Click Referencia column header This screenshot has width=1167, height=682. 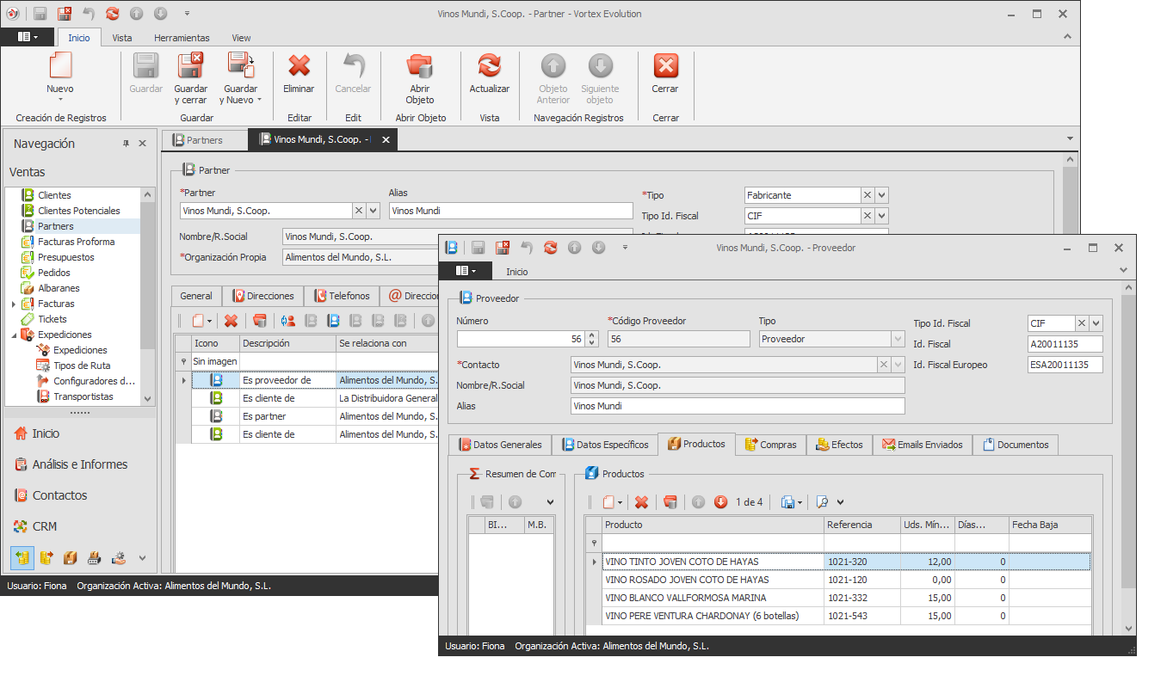tap(861, 525)
